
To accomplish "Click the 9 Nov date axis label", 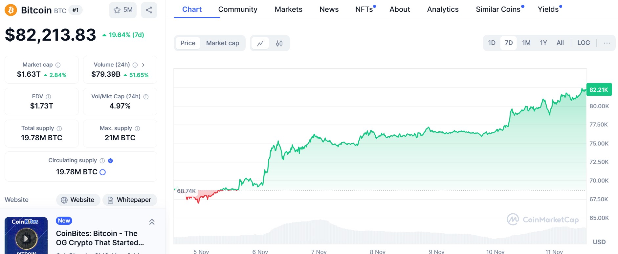I will click(x=436, y=251).
